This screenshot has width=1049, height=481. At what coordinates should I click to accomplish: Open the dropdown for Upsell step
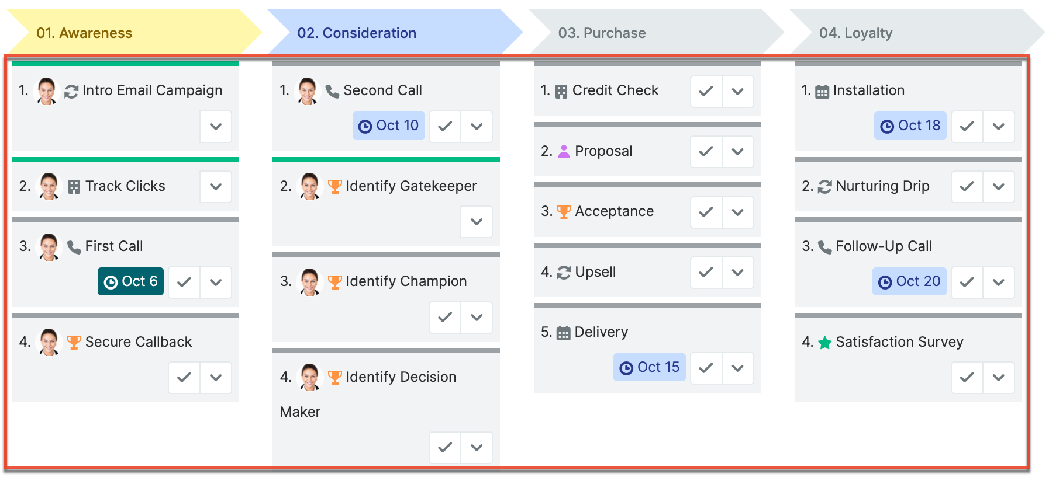737,272
